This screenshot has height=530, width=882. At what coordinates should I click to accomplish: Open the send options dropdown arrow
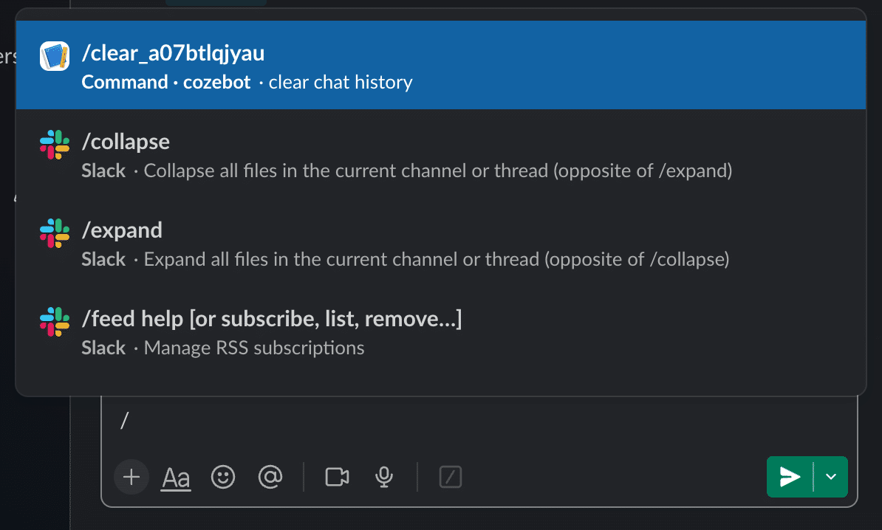coord(831,477)
